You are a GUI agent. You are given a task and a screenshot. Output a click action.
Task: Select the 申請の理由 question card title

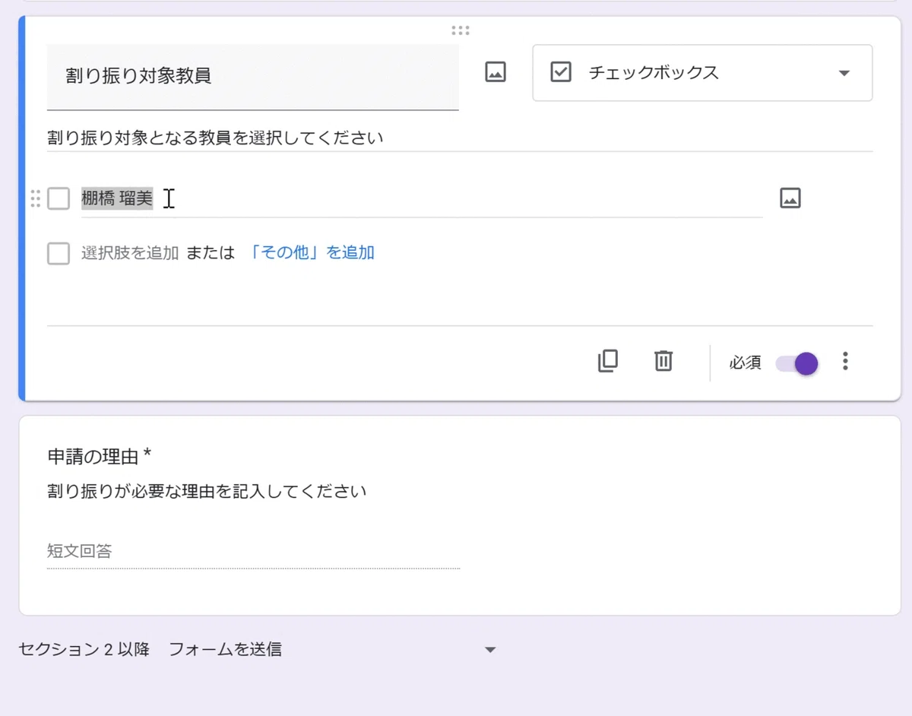(99, 456)
